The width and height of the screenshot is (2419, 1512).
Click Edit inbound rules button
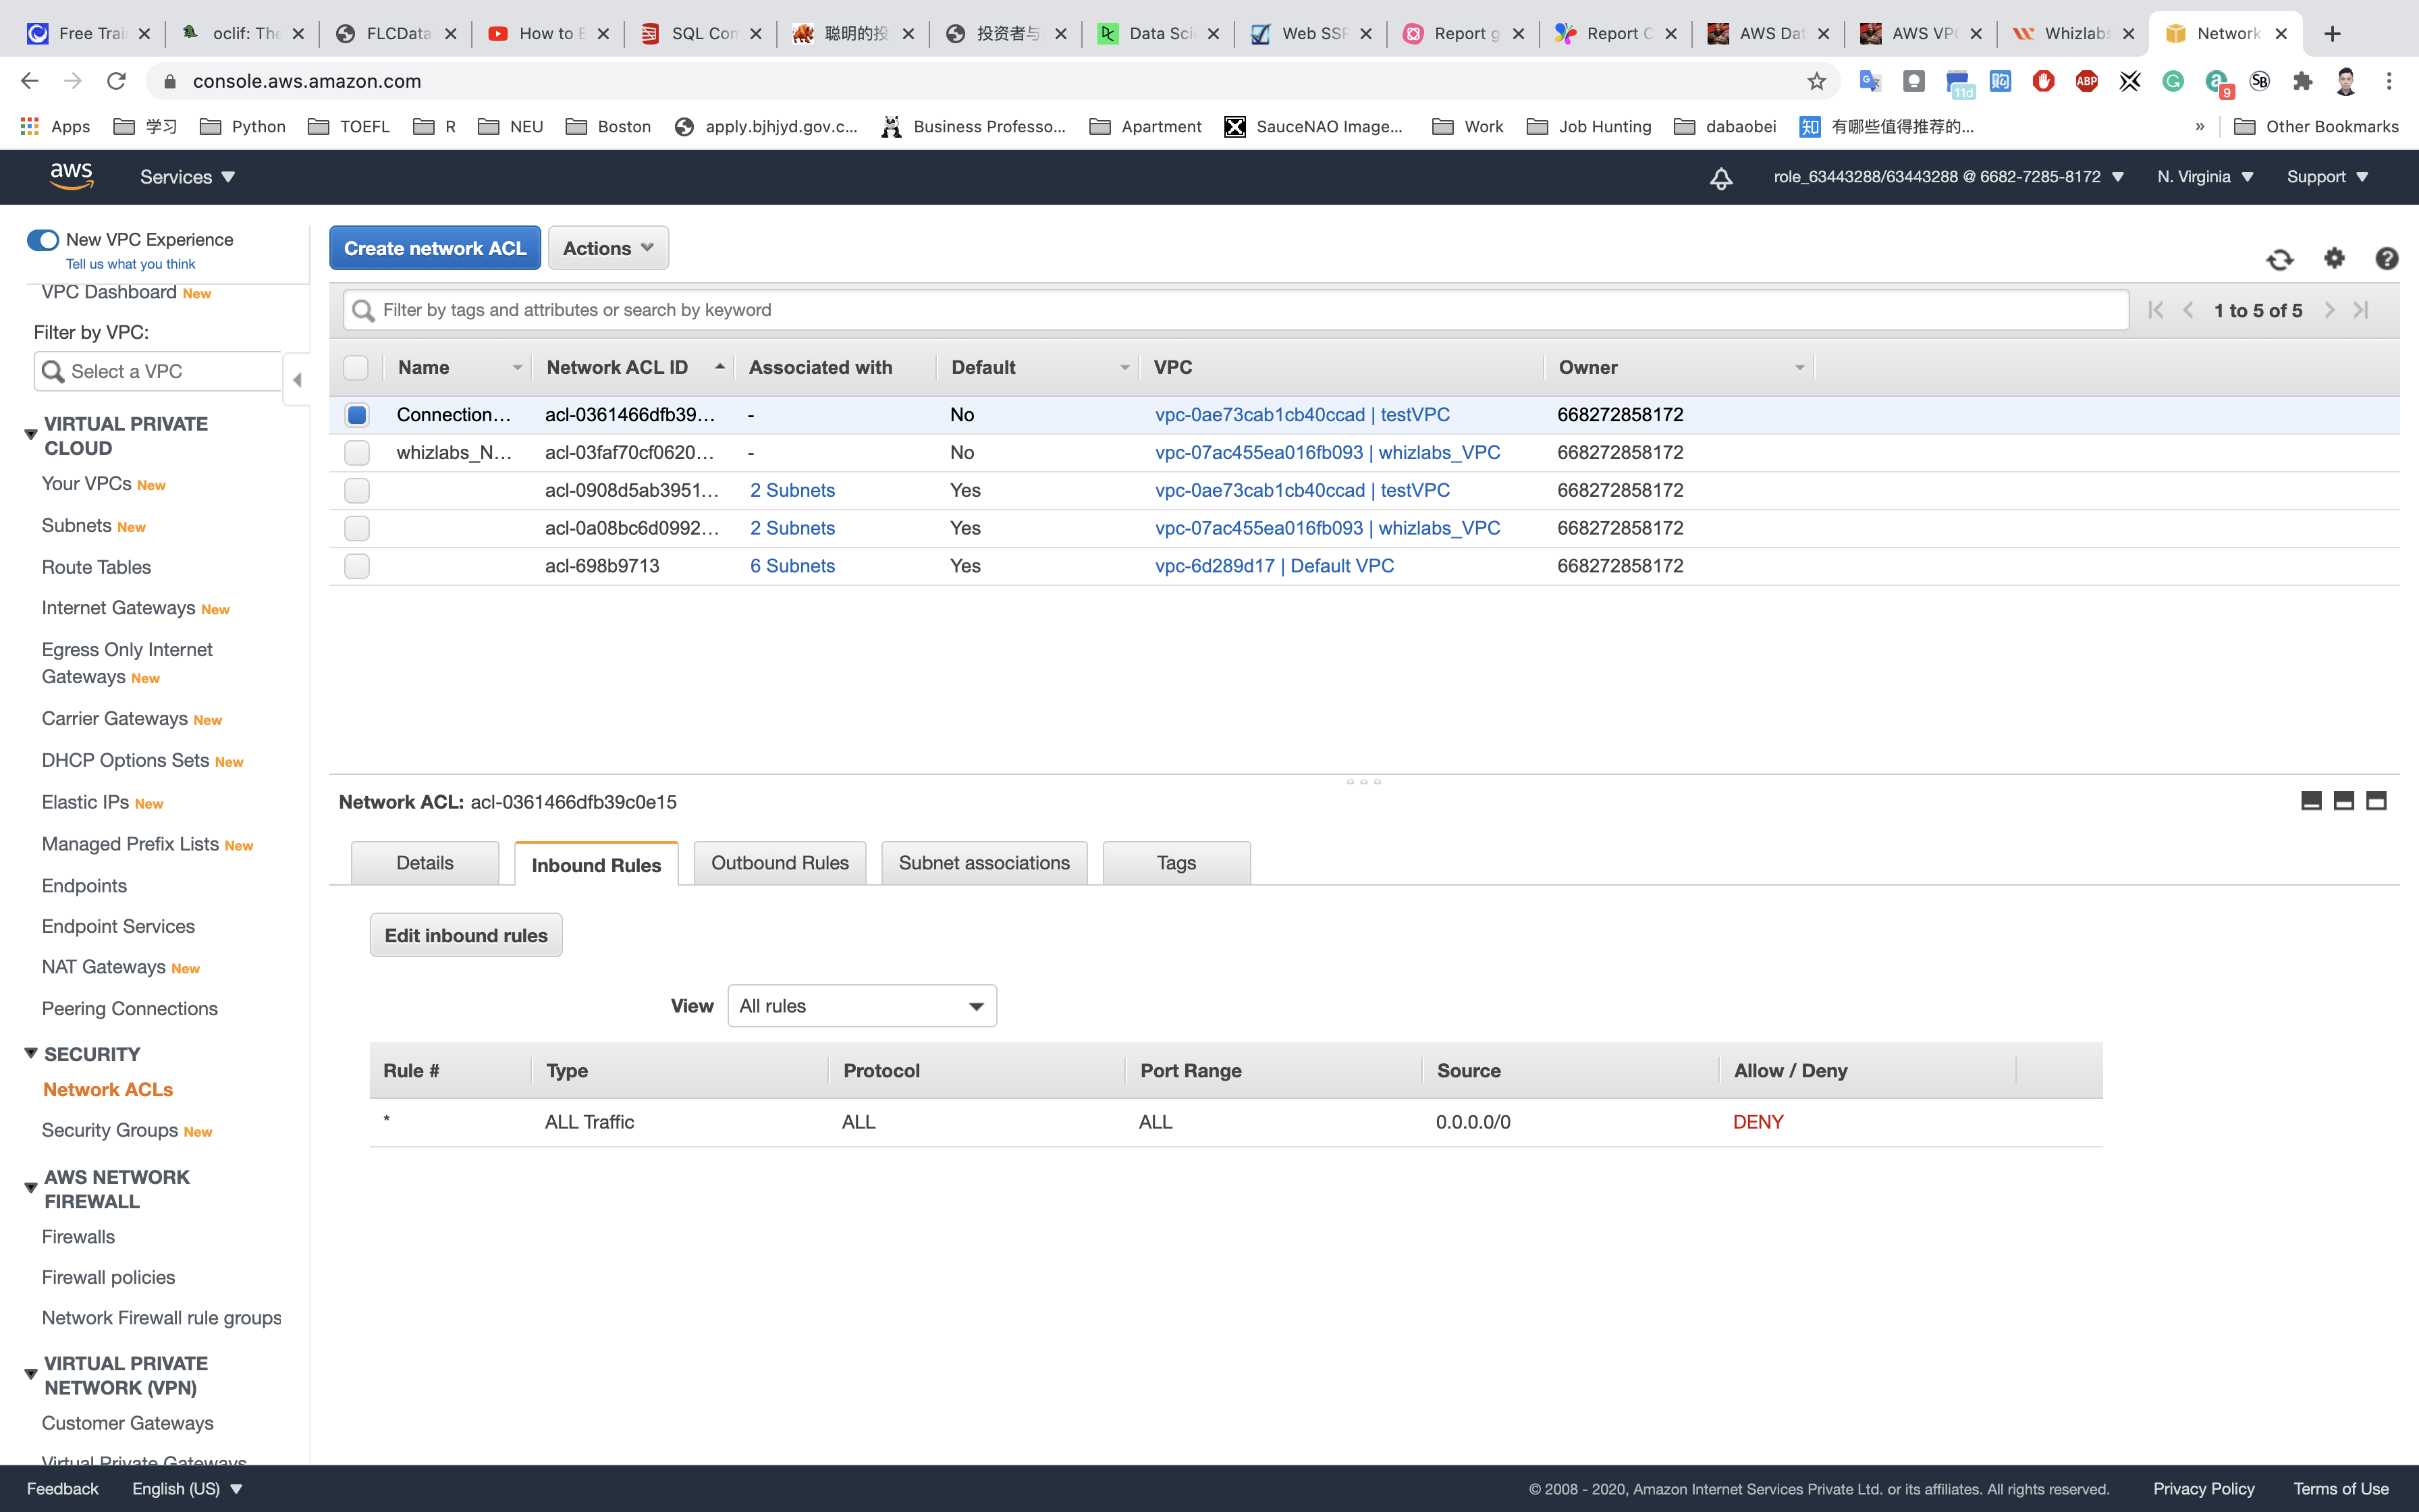[x=466, y=935]
